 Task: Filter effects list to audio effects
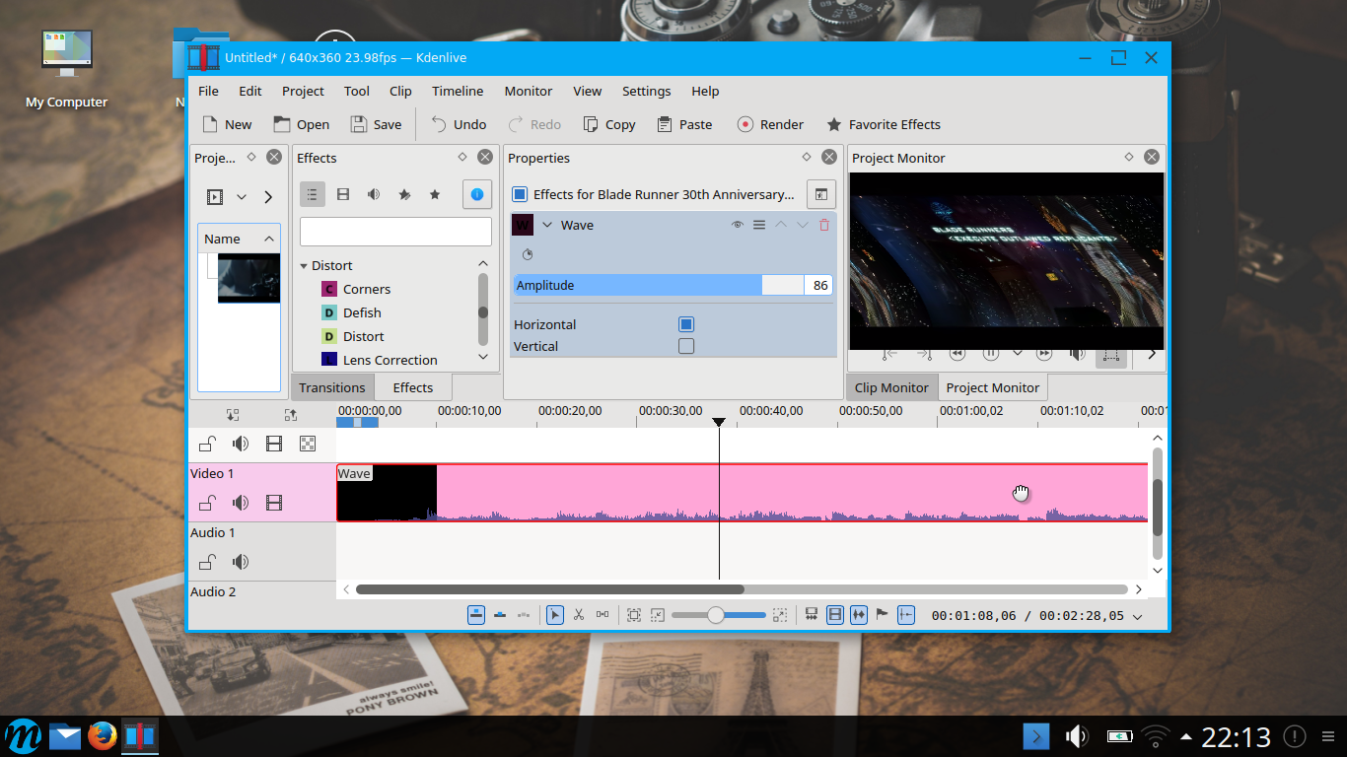pyautogui.click(x=374, y=195)
